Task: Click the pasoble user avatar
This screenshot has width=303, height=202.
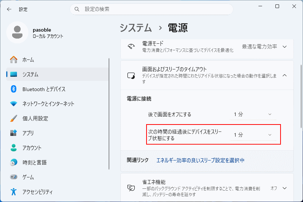Action: click(17, 32)
